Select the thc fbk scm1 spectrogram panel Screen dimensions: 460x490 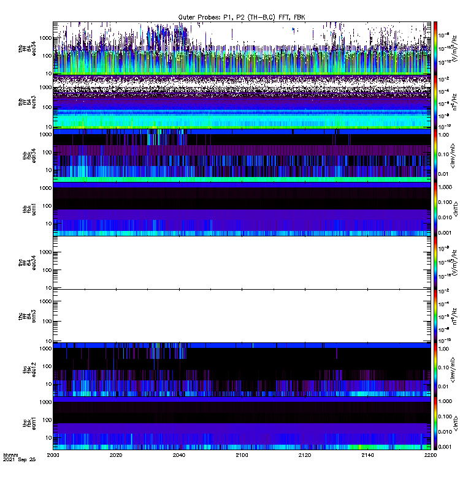(x=242, y=423)
